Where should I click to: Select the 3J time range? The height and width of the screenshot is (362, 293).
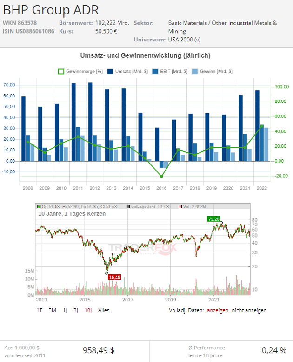tap(76, 310)
